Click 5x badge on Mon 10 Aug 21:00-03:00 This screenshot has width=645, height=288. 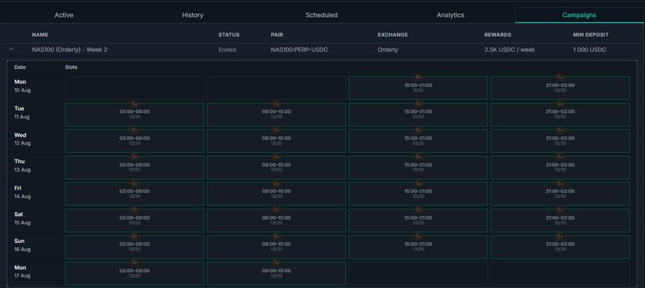[560, 76]
